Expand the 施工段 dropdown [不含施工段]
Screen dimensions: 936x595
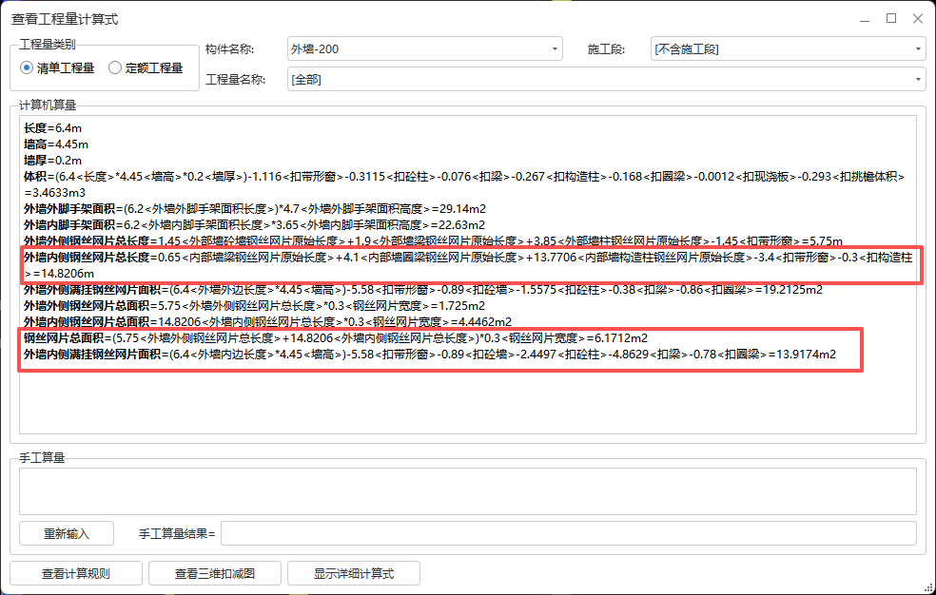(x=917, y=48)
